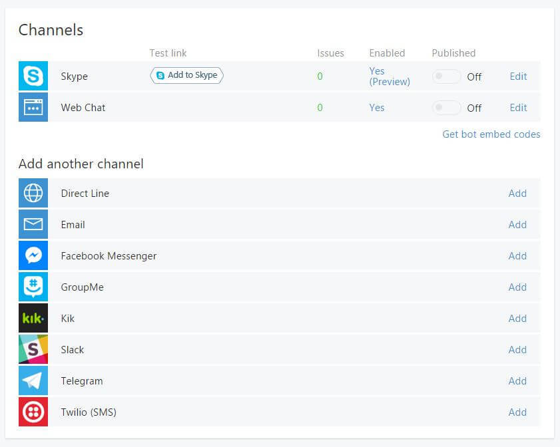Edit the Web Chat channel
Screen dimensions: 560x447
click(x=518, y=107)
